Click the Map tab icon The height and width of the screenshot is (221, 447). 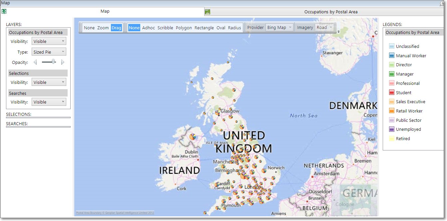4,11
